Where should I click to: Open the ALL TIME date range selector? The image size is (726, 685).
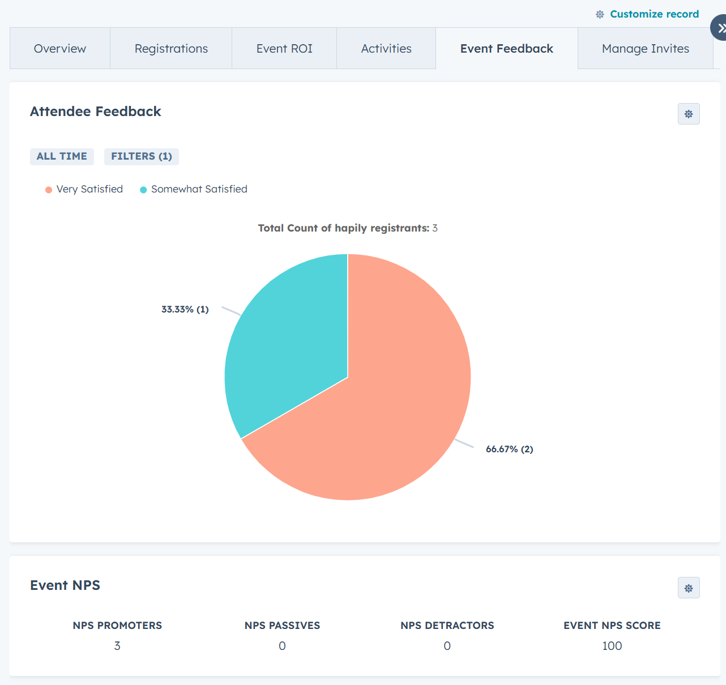pyautogui.click(x=62, y=156)
